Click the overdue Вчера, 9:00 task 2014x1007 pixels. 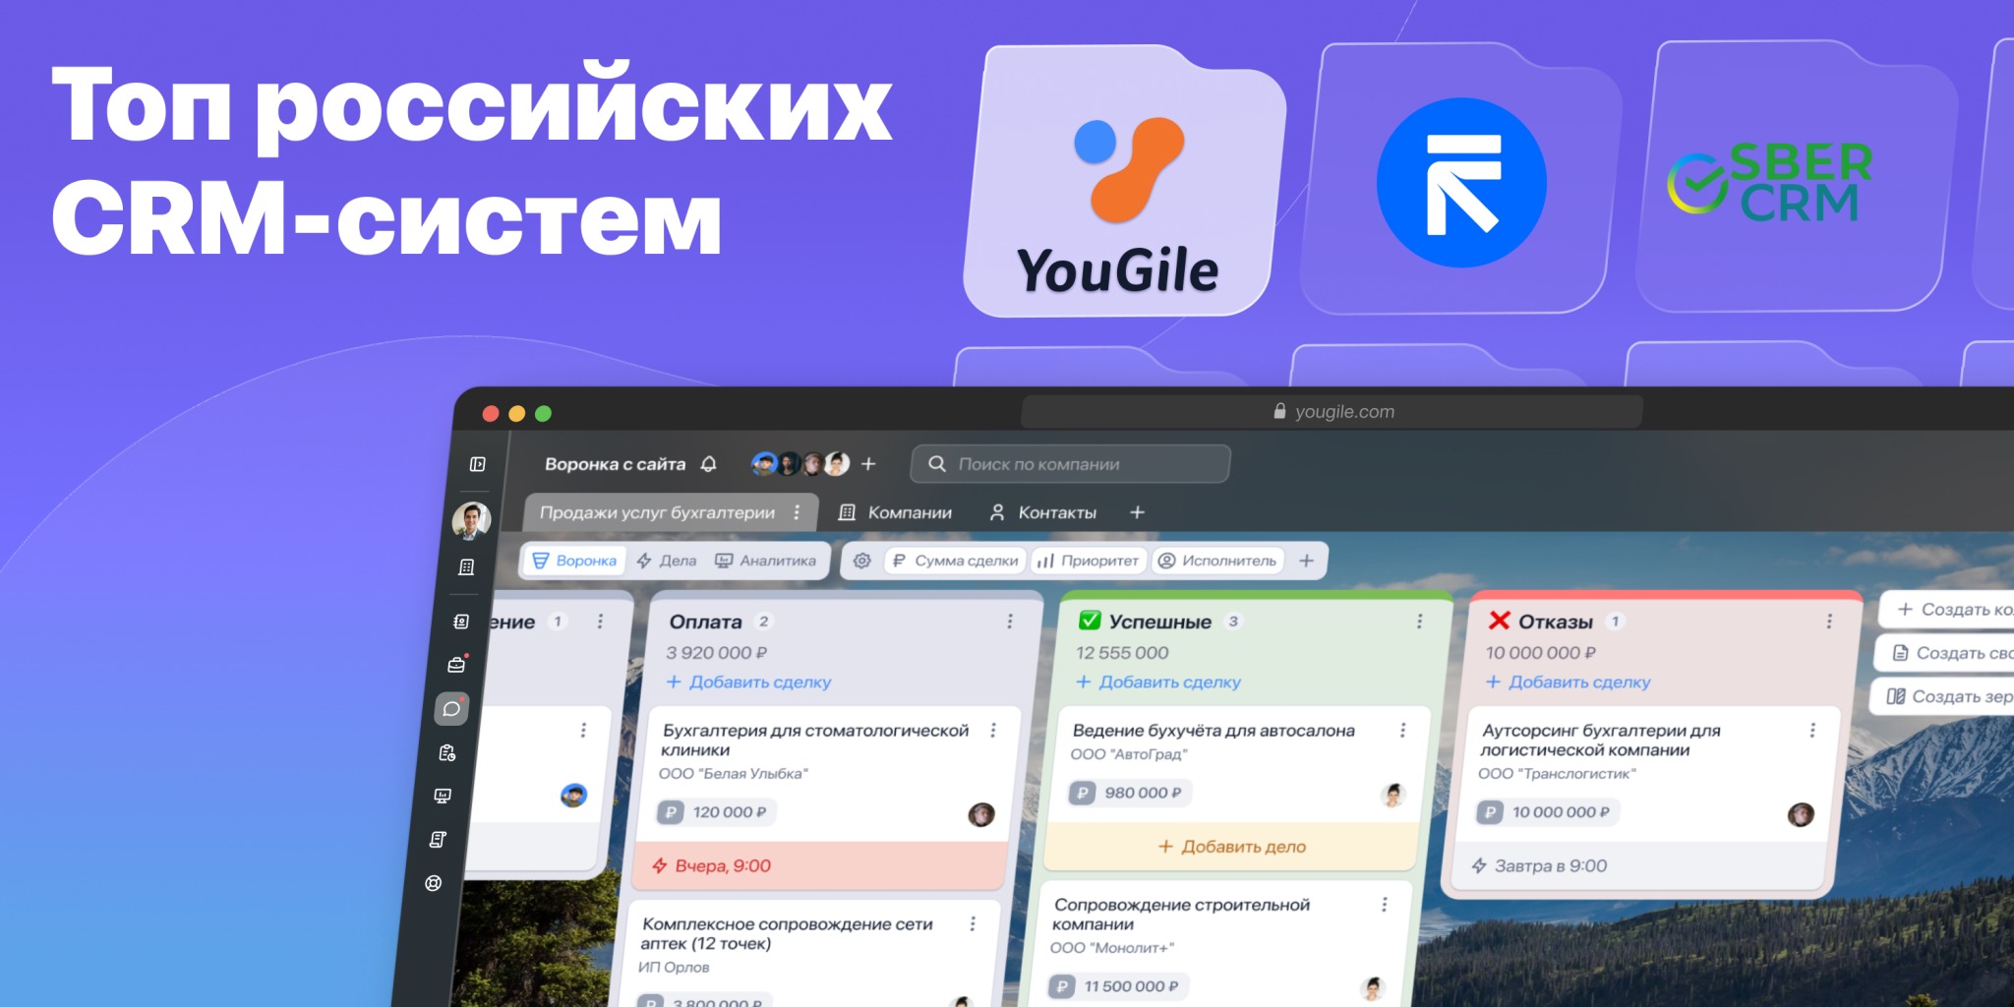tap(820, 865)
